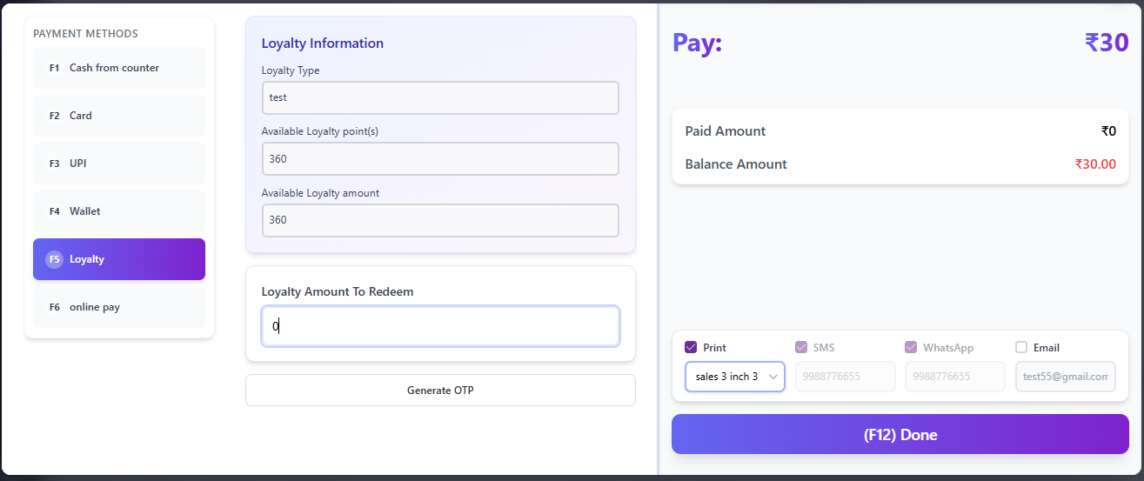Focus the Loyalty Amount To Redeem field
The width and height of the screenshot is (1144, 481).
440,327
